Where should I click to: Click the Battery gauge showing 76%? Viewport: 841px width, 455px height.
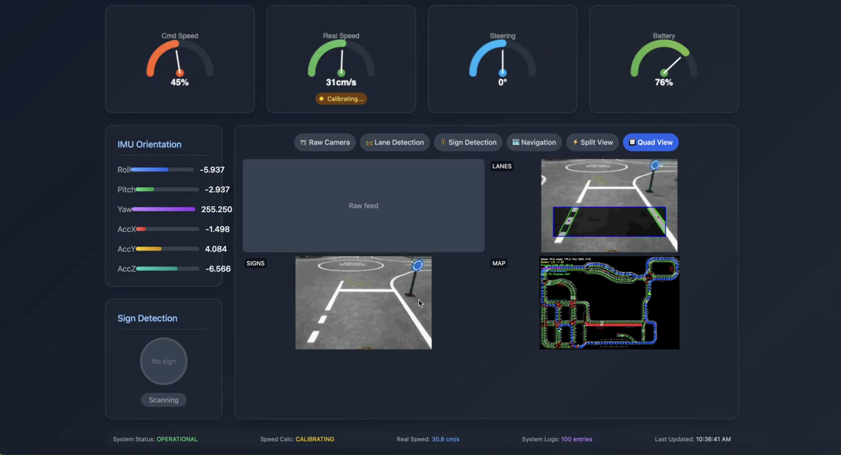pos(663,60)
